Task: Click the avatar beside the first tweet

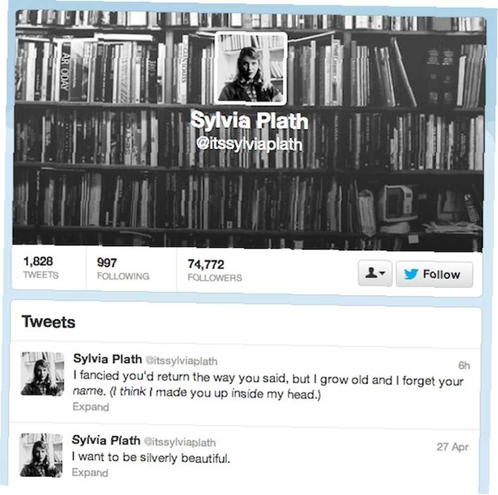Action: (42, 374)
